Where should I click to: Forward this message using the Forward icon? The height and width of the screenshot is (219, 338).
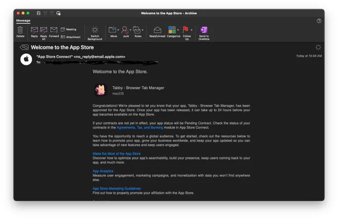(x=54, y=30)
